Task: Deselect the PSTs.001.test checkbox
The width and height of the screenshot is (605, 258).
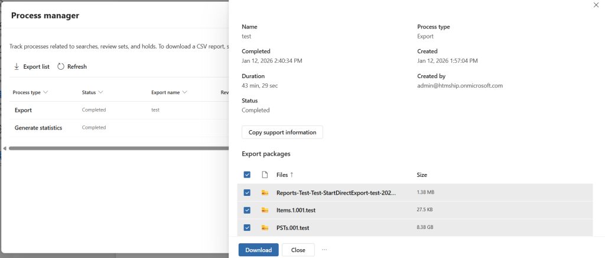Action: pyautogui.click(x=247, y=228)
